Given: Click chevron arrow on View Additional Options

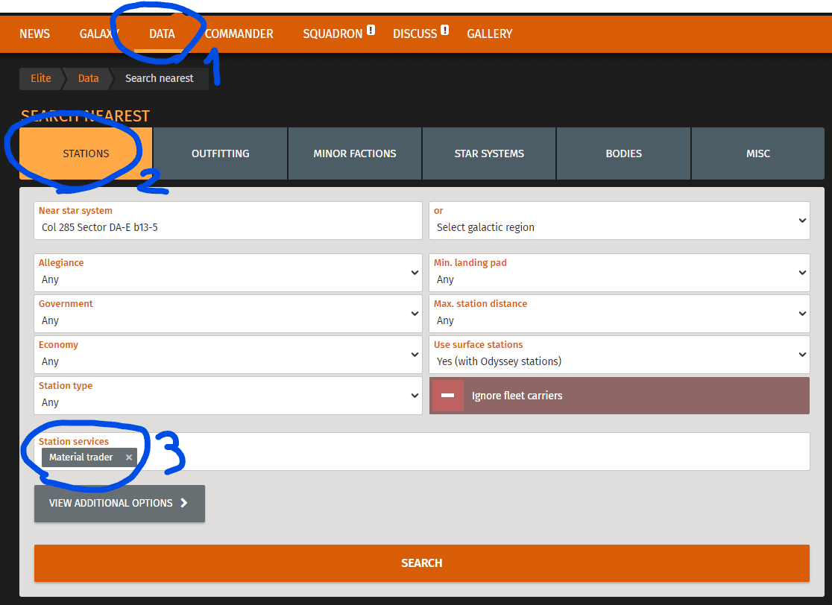Looking at the screenshot, I should coord(184,503).
